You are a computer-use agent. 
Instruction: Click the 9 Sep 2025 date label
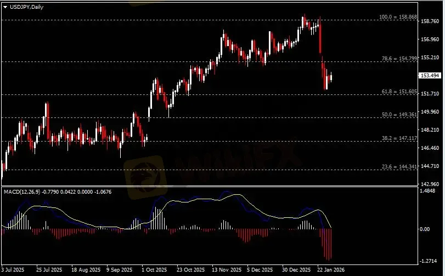(120, 269)
